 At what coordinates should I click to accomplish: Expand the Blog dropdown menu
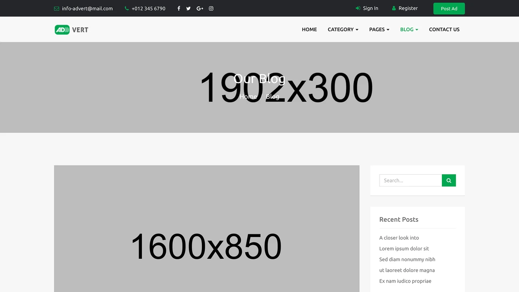(x=409, y=29)
